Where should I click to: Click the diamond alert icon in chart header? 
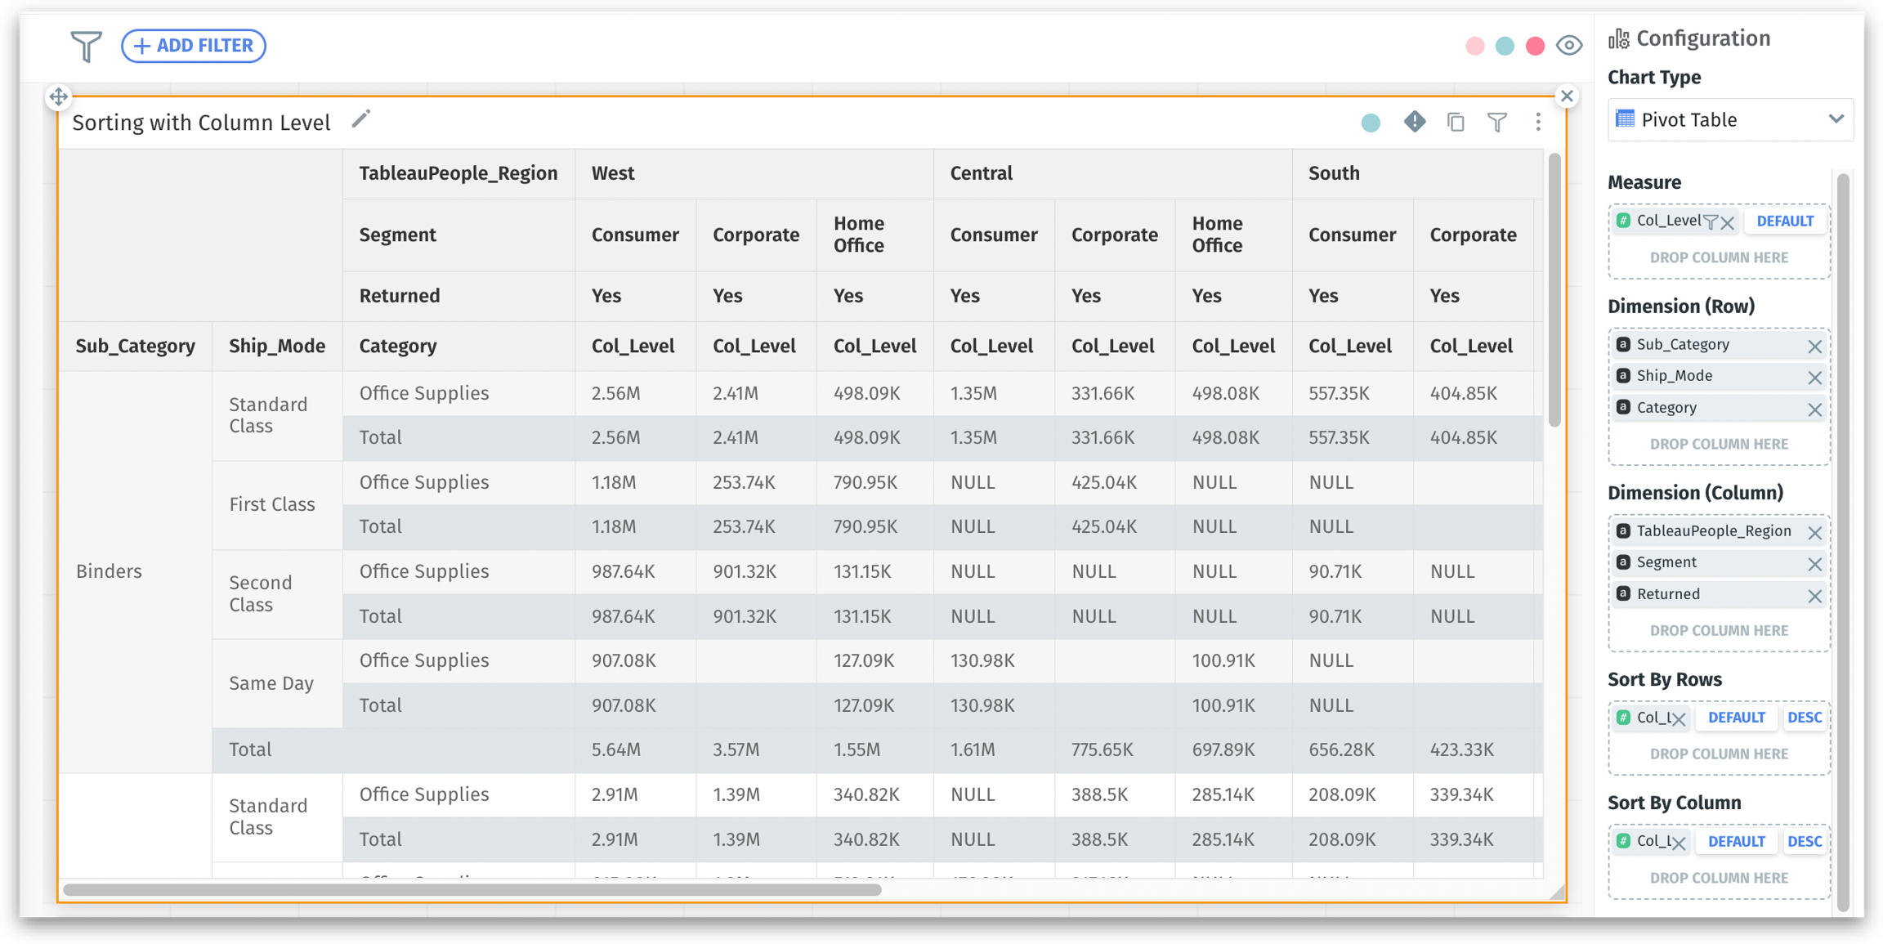click(x=1414, y=122)
